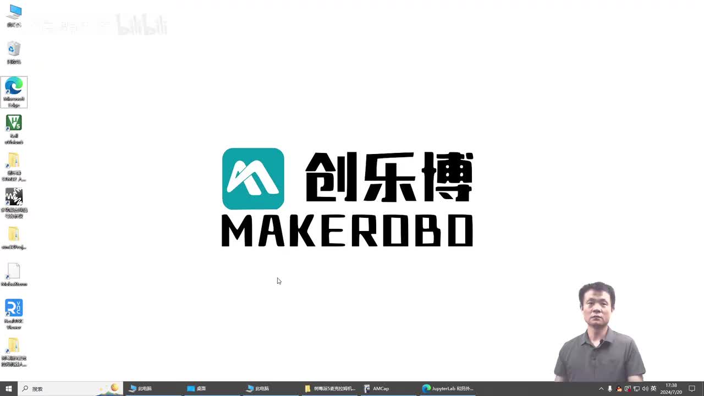Open the volume speaker tray icon
The image size is (704, 396).
645,389
